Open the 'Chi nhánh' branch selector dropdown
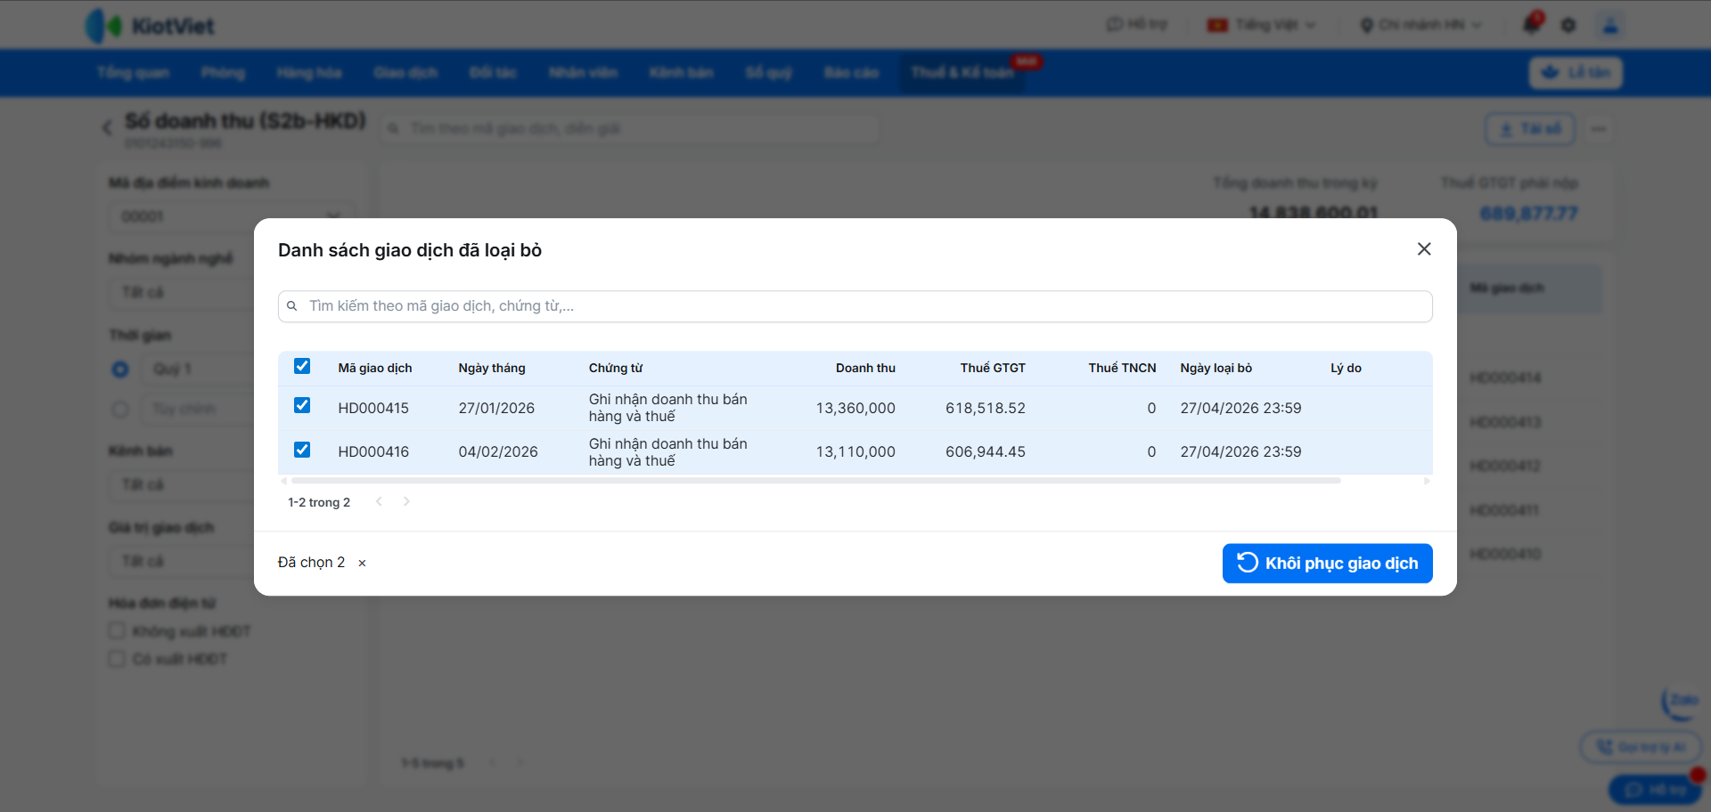 click(x=1420, y=25)
